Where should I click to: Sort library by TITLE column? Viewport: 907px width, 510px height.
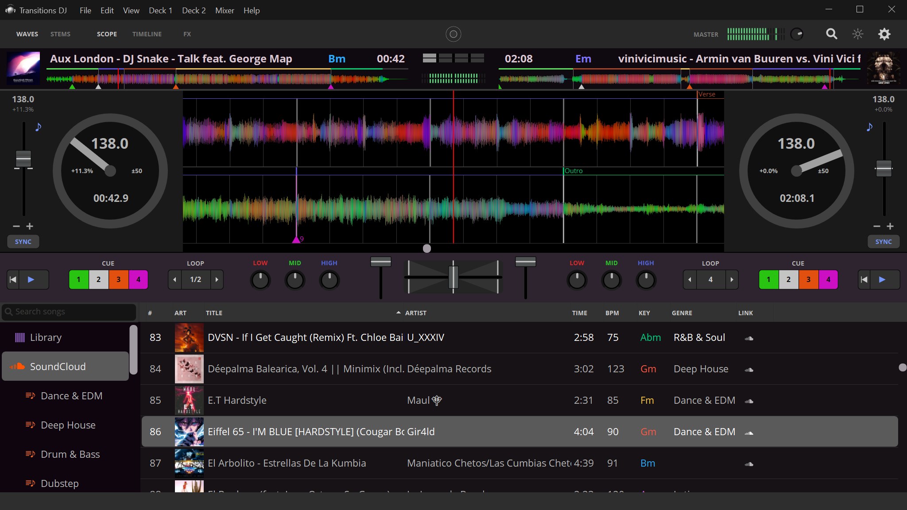pyautogui.click(x=214, y=313)
